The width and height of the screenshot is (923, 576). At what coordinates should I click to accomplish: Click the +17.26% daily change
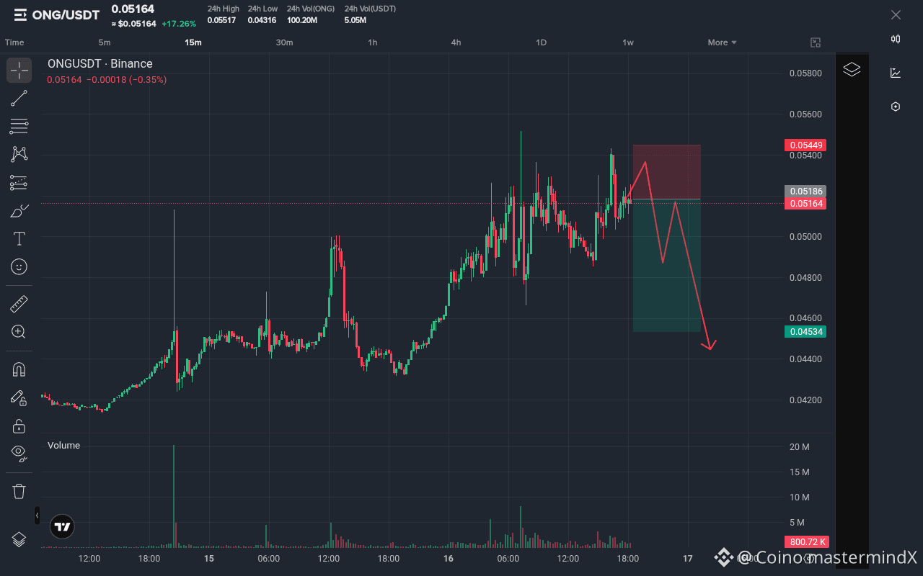tap(178, 24)
